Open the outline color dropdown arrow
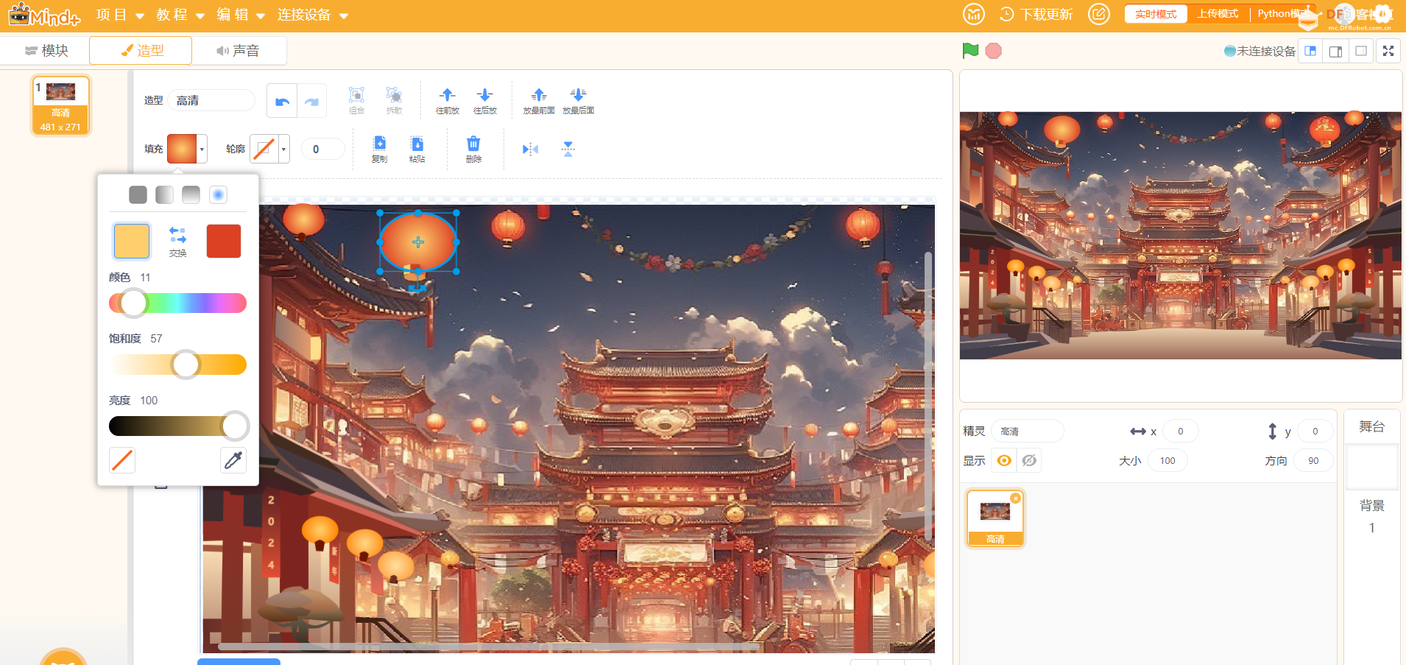1406x665 pixels. coord(283,149)
